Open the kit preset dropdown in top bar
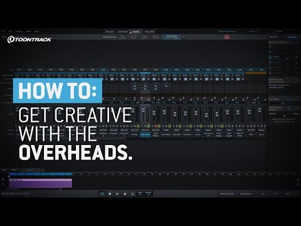301x226 pixels. point(228,31)
